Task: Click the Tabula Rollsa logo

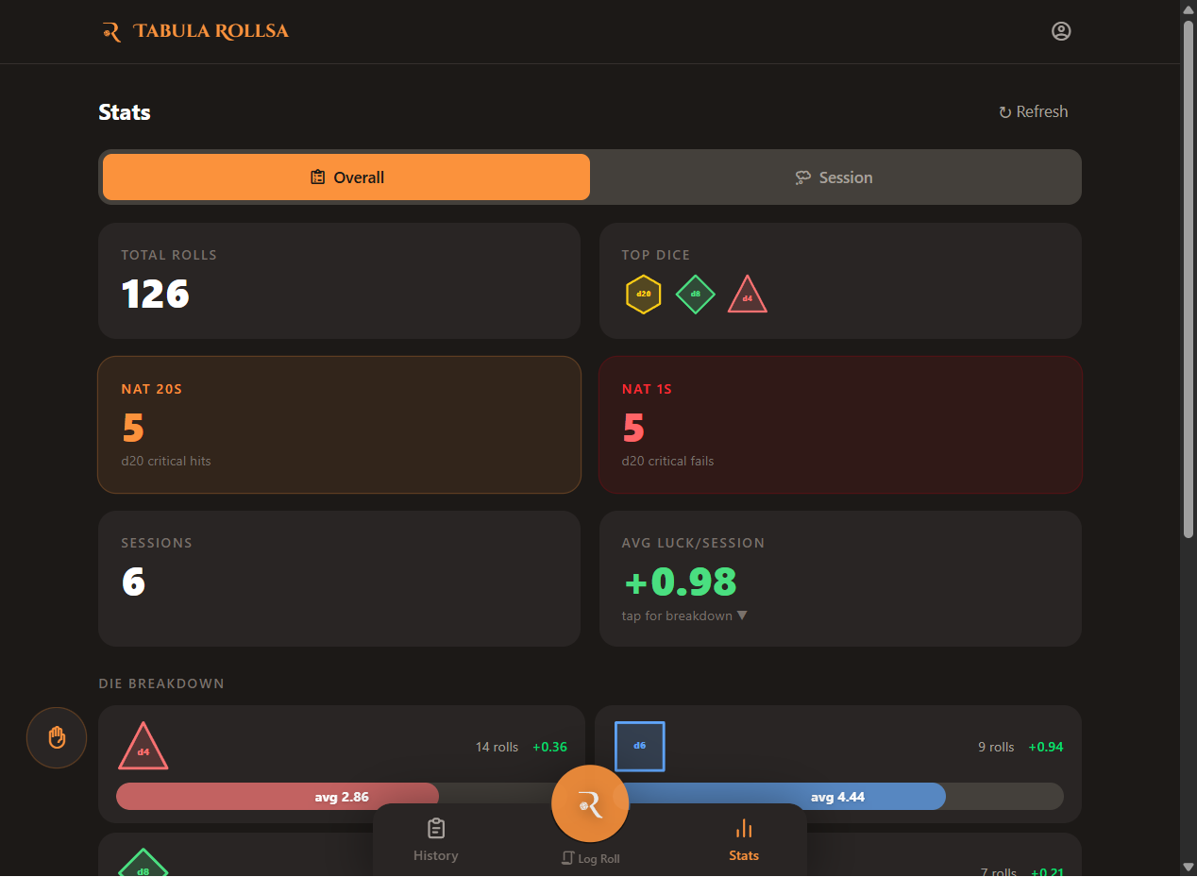Action: pyautogui.click(x=195, y=31)
